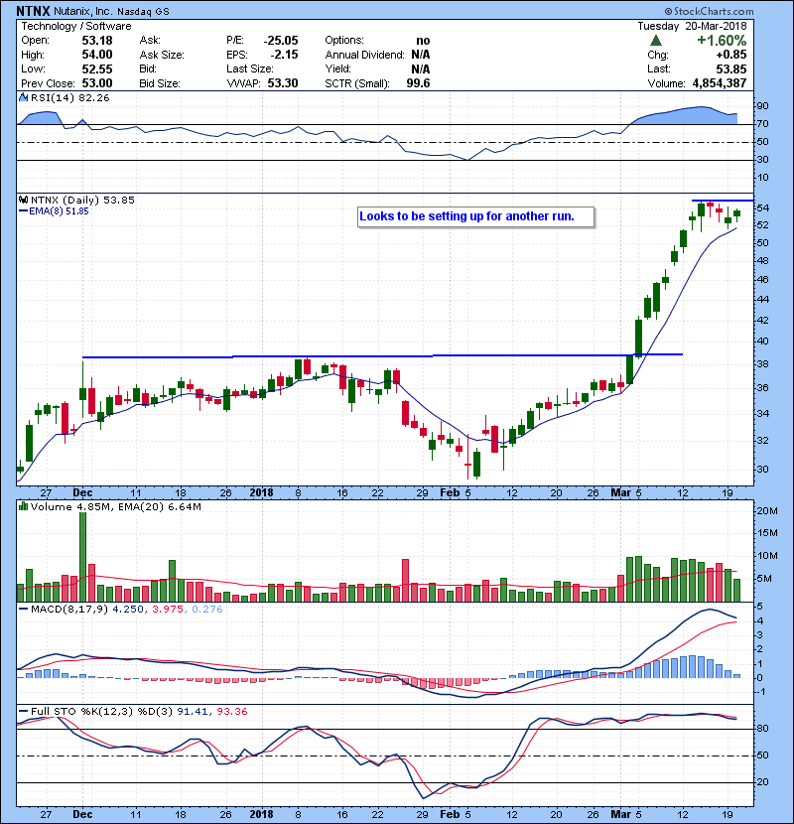Screen dimensions: 794x824
Task: Click the RSI(14) 82.26 indicator label
Action: [69, 97]
